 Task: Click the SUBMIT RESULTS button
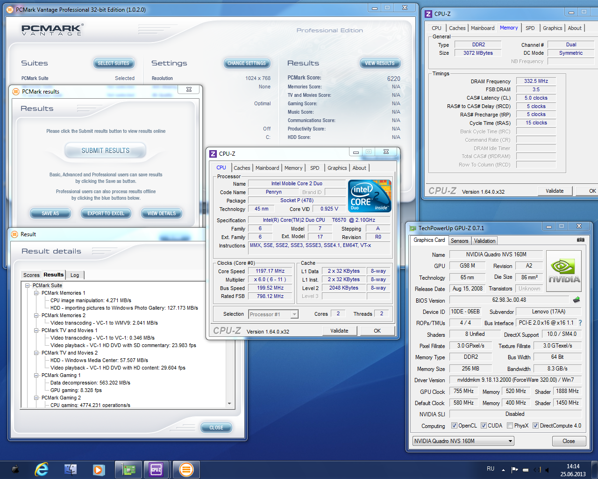106,151
